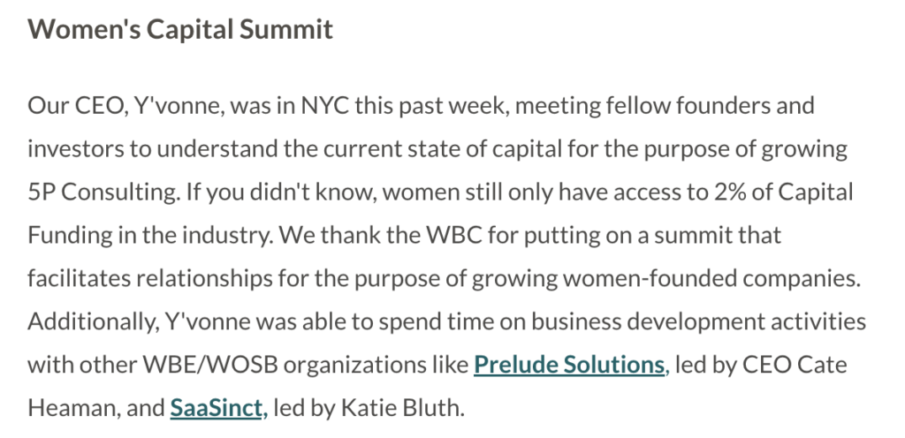Image resolution: width=905 pixels, height=438 pixels.
Task: Click the WBE/WOSB text
Action: (210, 366)
